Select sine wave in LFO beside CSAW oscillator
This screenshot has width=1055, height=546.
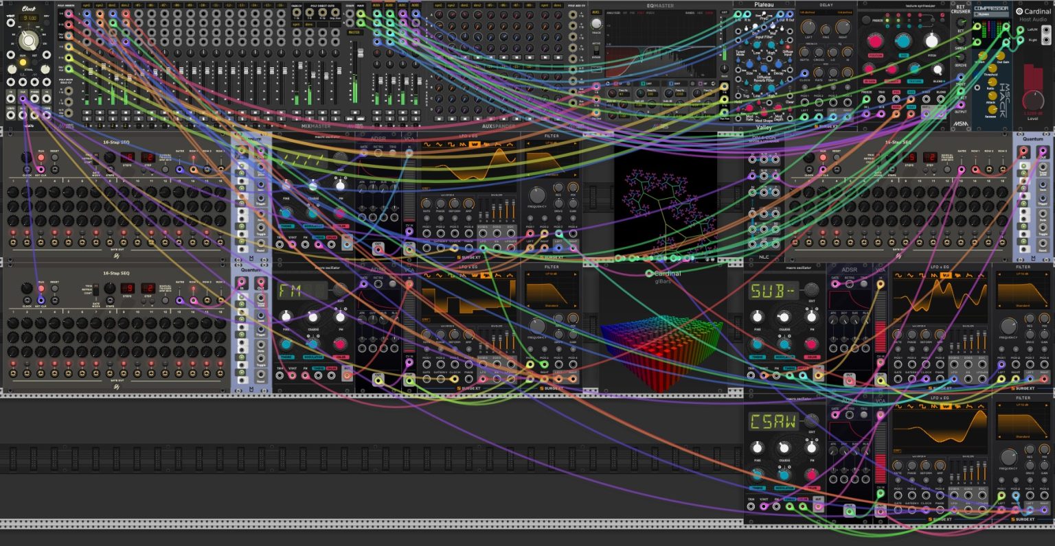point(898,407)
